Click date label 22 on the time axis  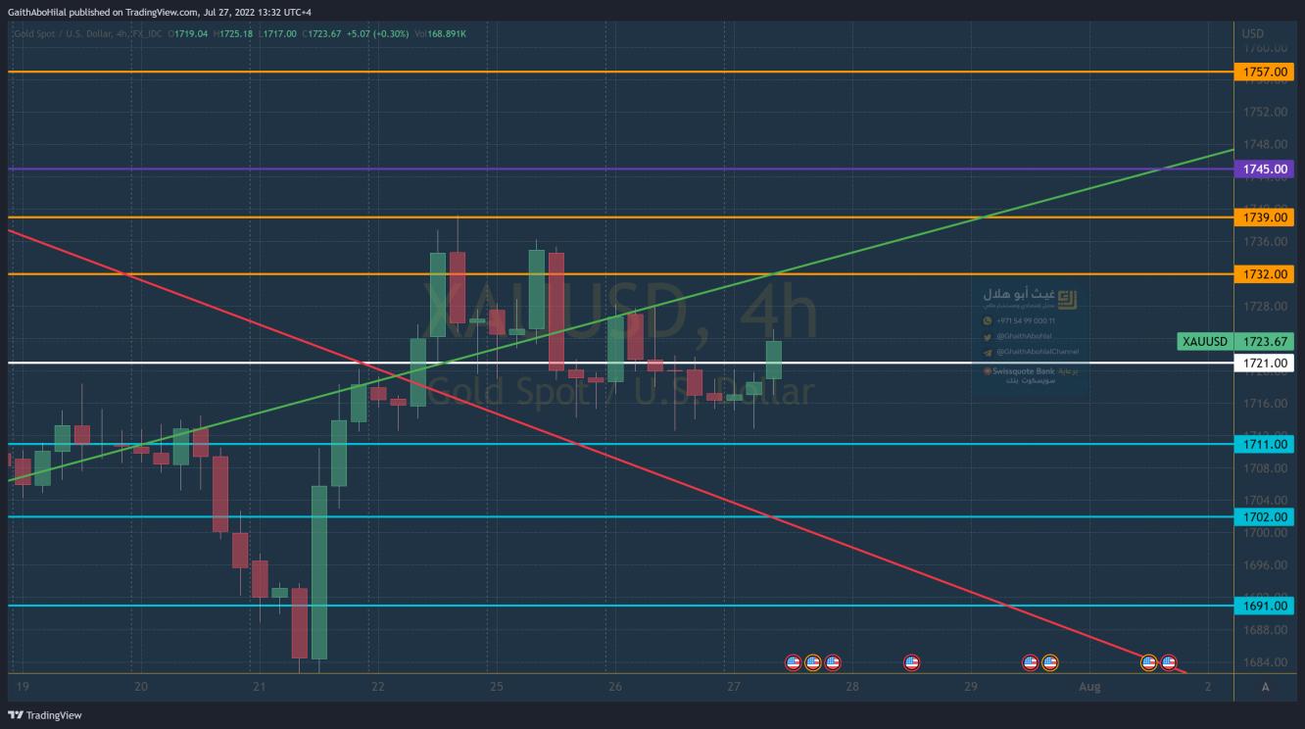pos(377,687)
